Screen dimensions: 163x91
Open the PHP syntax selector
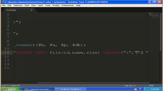tap(151, 85)
